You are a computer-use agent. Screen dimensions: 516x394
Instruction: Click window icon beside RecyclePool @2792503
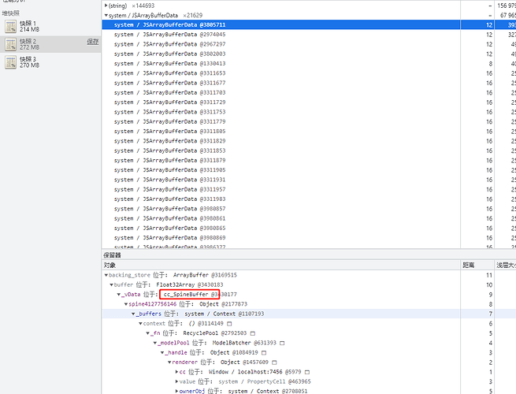(253, 333)
